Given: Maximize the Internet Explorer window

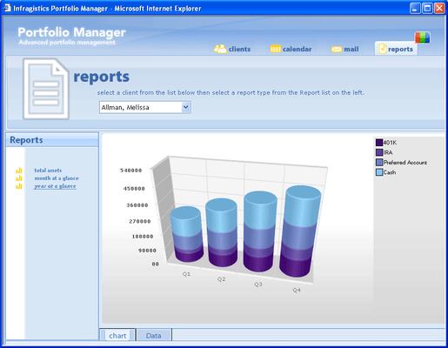Looking at the screenshot, I should (x=427, y=8).
